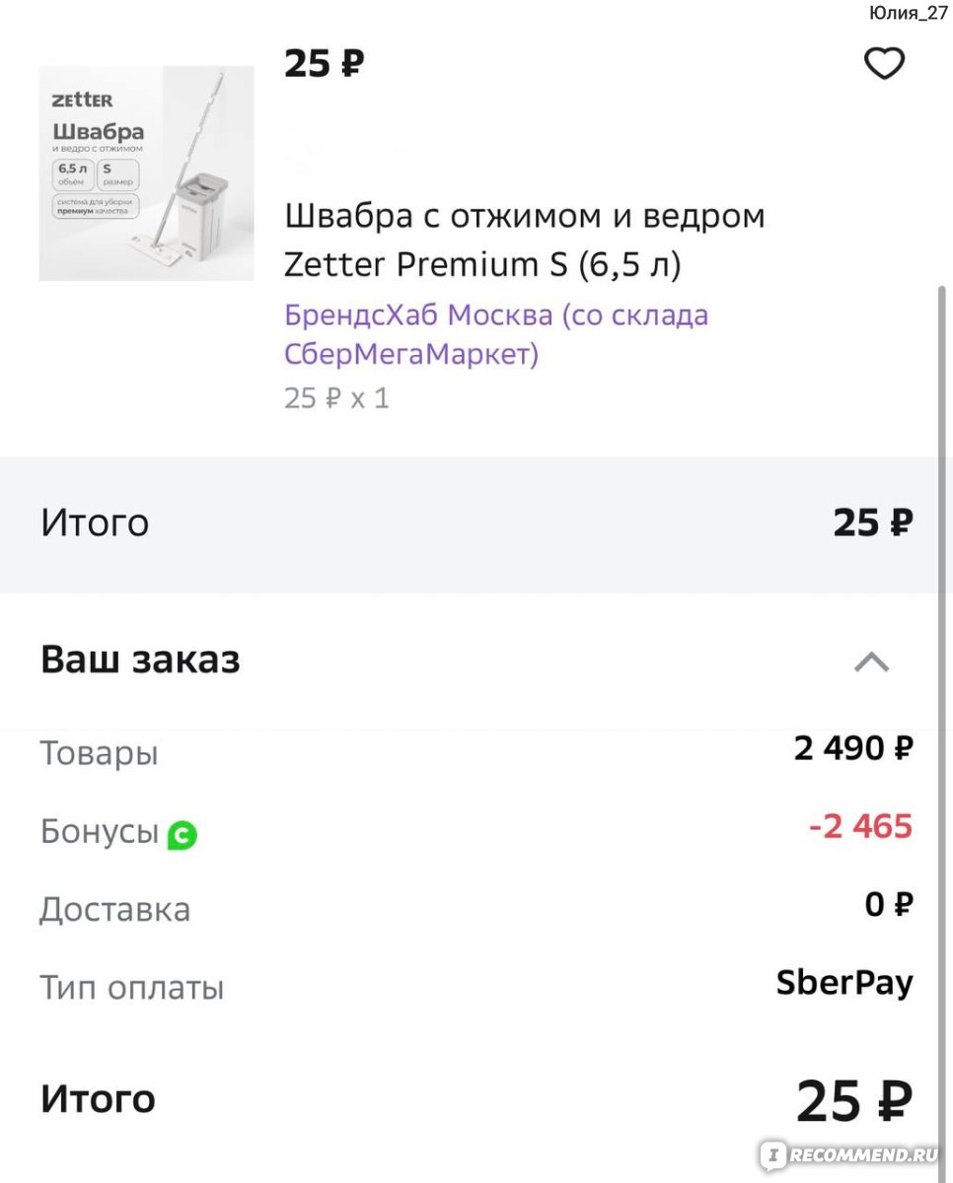953x1183 pixels.
Task: Open the product title 'Швабра с отжимом и ведром'
Action: pos(524,216)
